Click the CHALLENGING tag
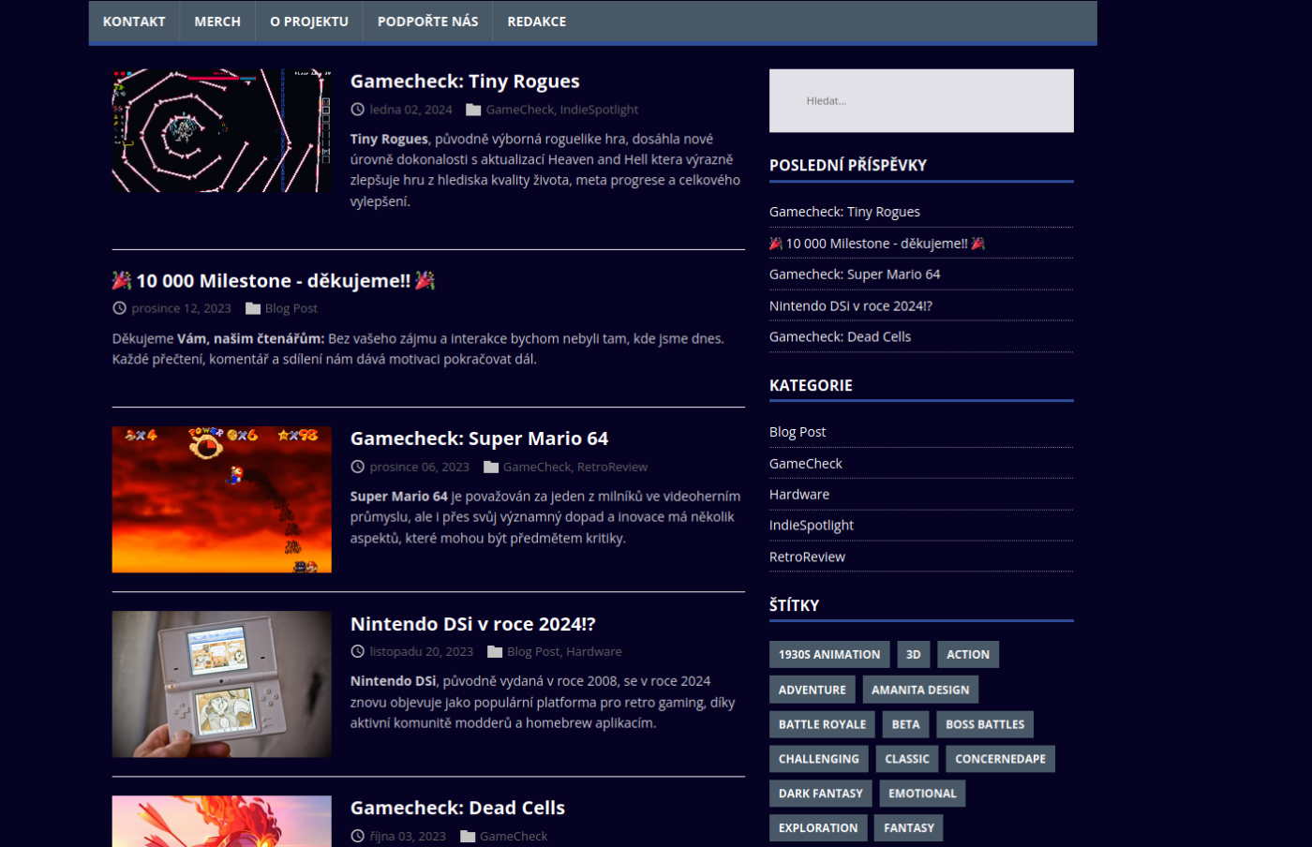The image size is (1312, 847). pos(819,759)
